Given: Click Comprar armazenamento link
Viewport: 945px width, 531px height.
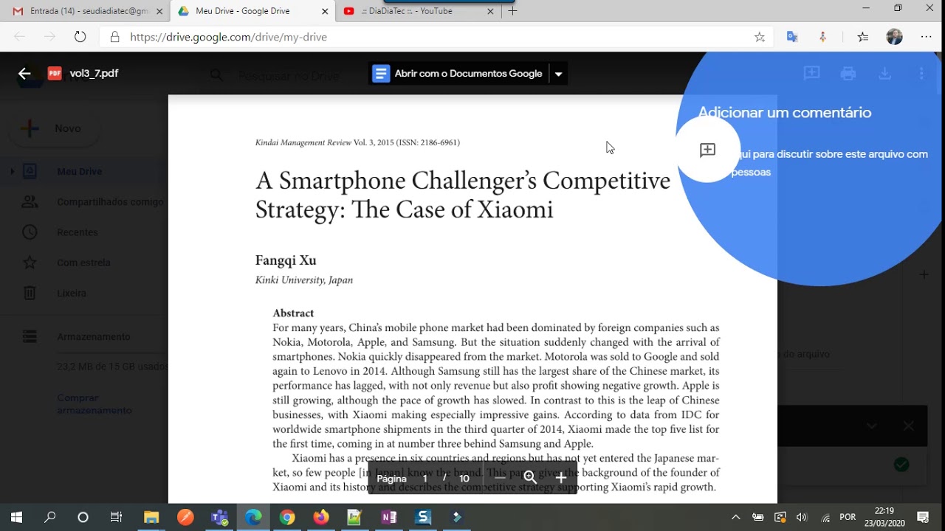Looking at the screenshot, I should [x=94, y=404].
